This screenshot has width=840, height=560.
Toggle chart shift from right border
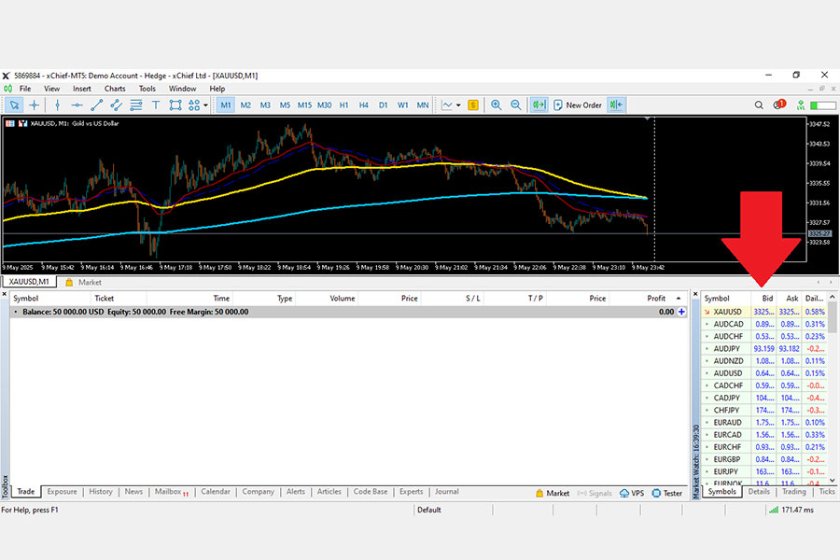click(617, 105)
